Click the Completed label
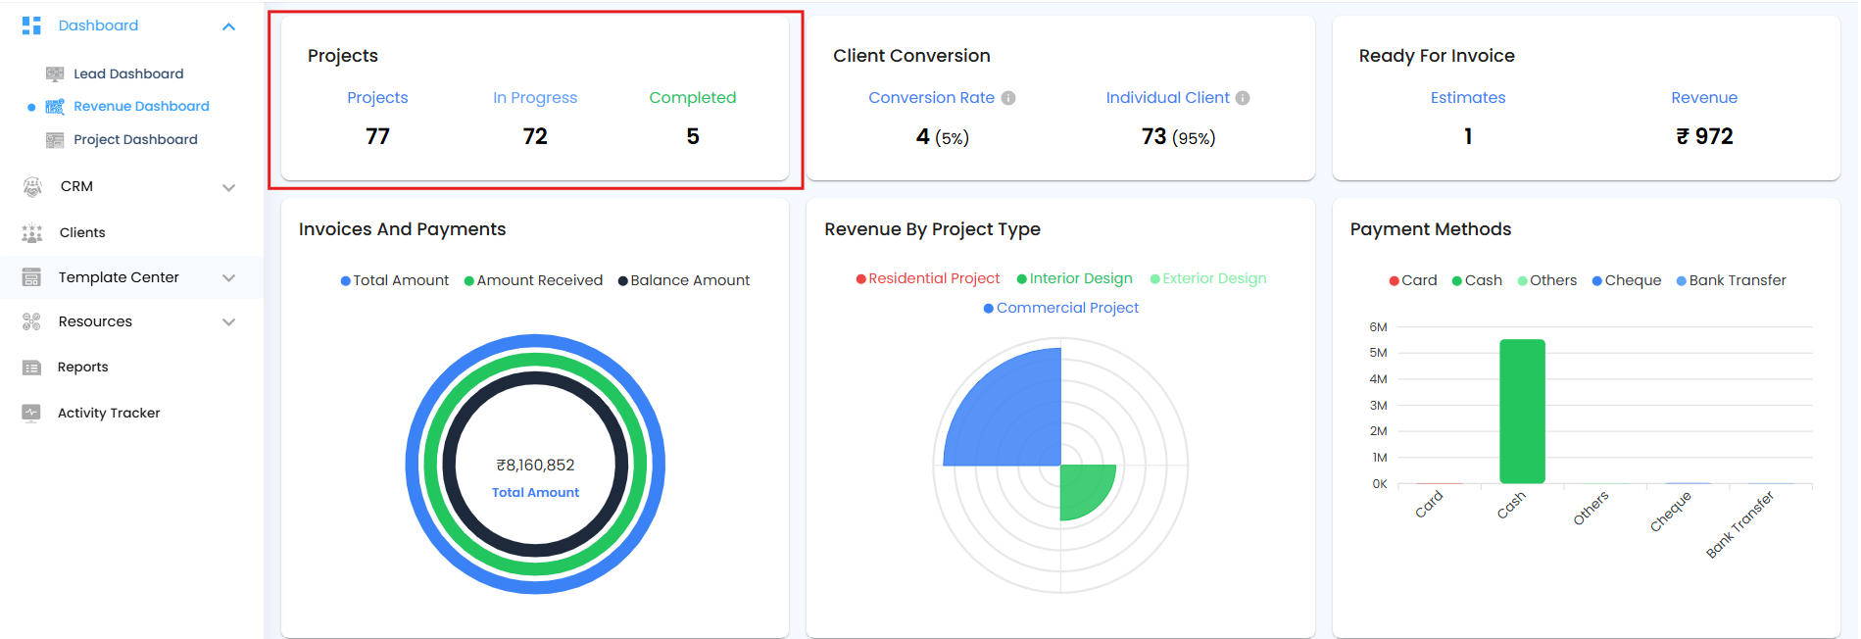The image size is (1861, 639). (x=693, y=98)
